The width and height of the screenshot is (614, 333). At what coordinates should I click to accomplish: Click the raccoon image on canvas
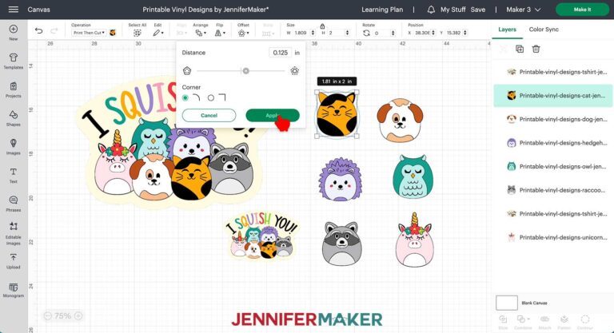tap(341, 244)
